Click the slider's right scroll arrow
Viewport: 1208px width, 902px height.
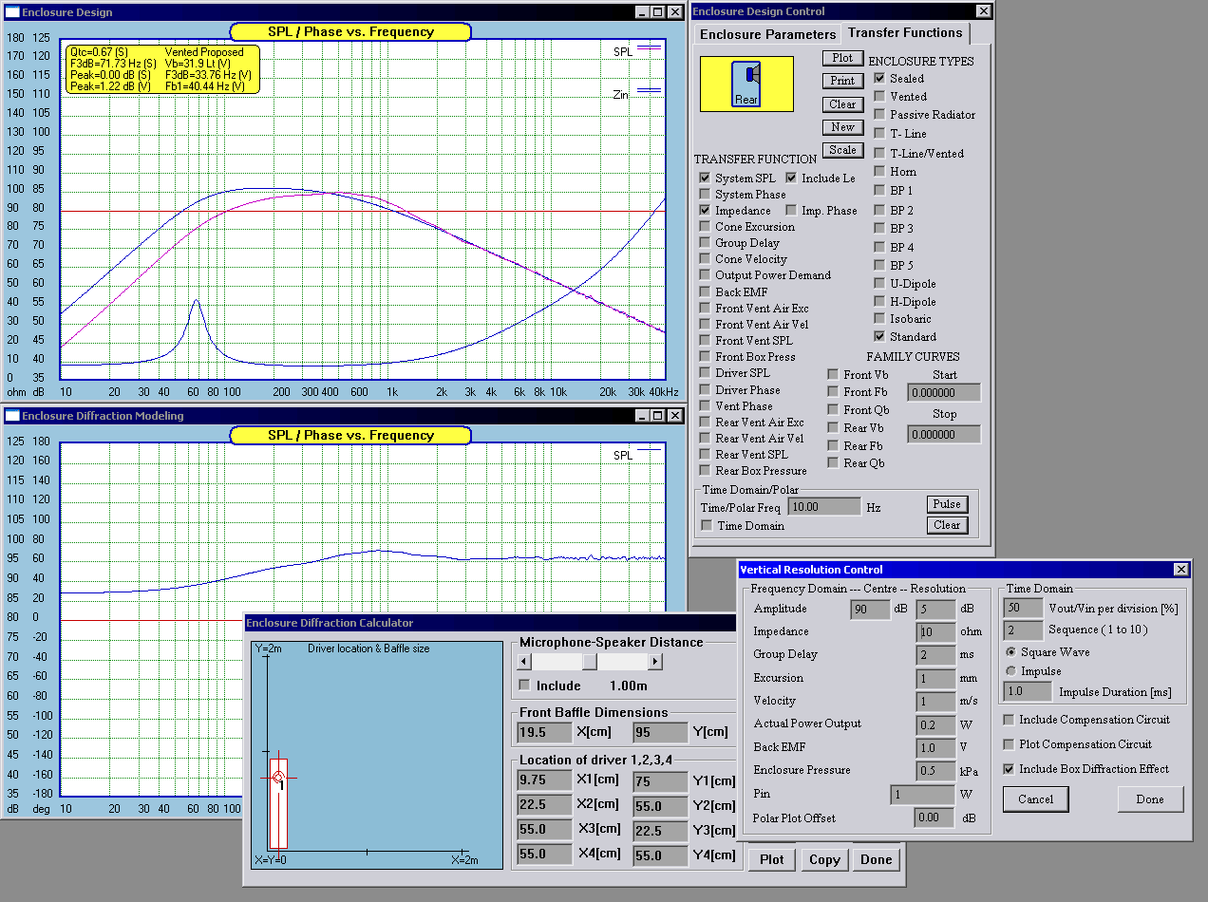click(x=654, y=661)
